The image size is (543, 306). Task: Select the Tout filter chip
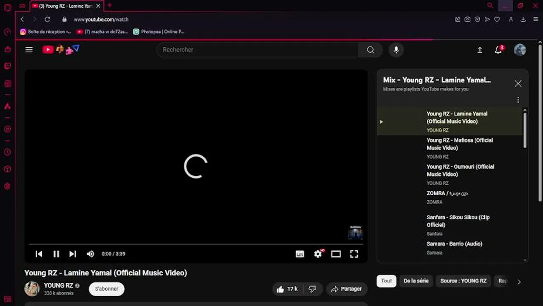[x=386, y=281]
